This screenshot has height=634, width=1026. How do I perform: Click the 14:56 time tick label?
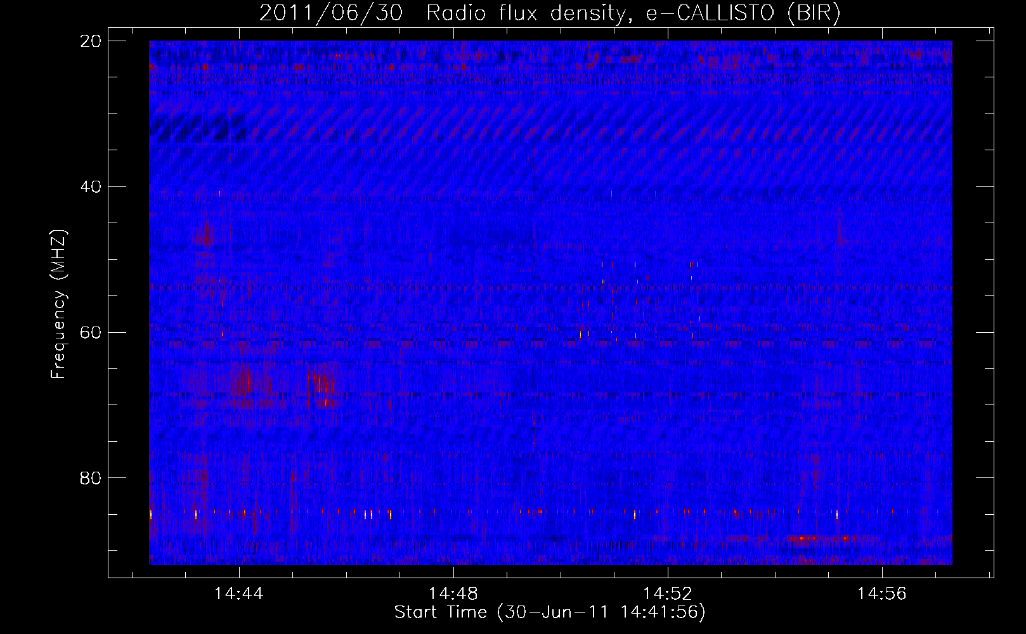click(x=882, y=593)
